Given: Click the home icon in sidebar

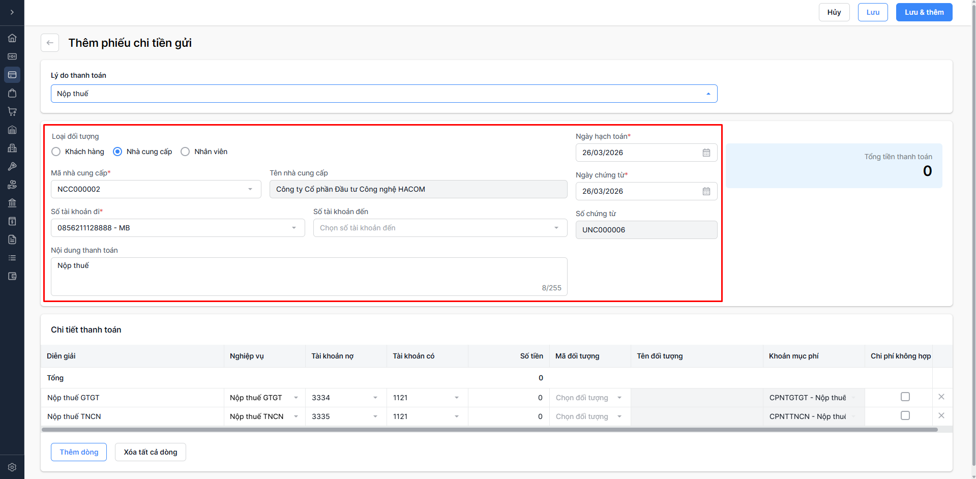Looking at the screenshot, I should click(12, 38).
